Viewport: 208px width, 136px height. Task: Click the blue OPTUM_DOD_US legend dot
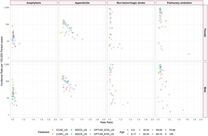click(90, 130)
